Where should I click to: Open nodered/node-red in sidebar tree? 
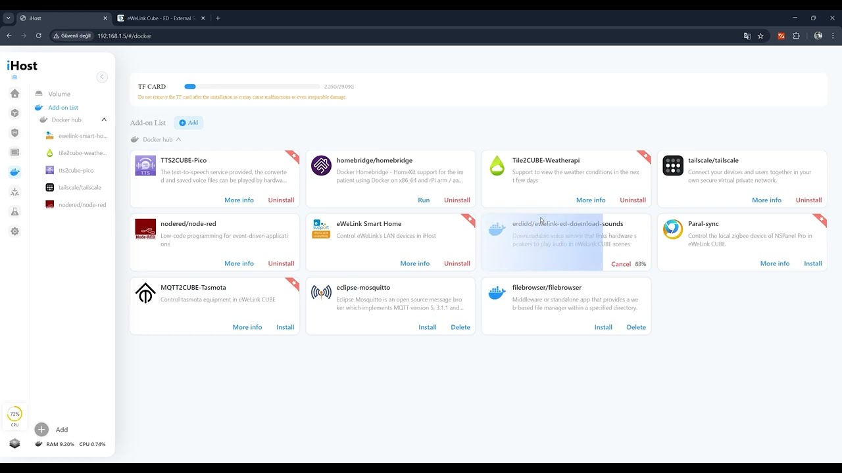pyautogui.click(x=82, y=205)
